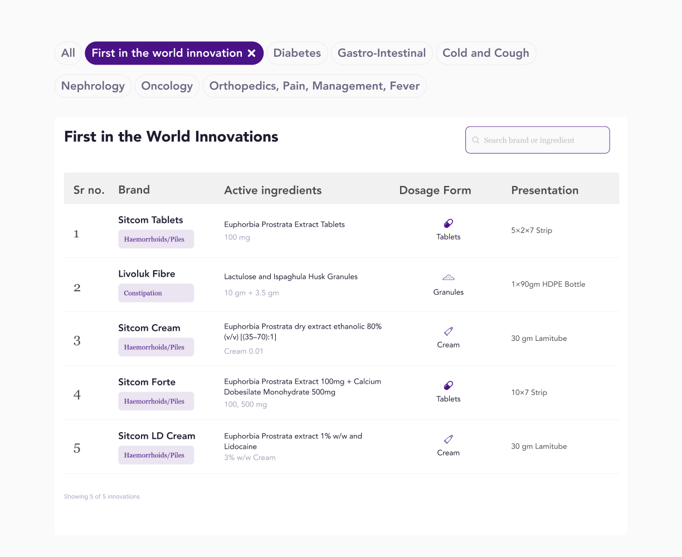This screenshot has width=682, height=557.
Task: Click Euphorbia Prostrata Extract Tablets ingredient text
Action: coord(284,224)
